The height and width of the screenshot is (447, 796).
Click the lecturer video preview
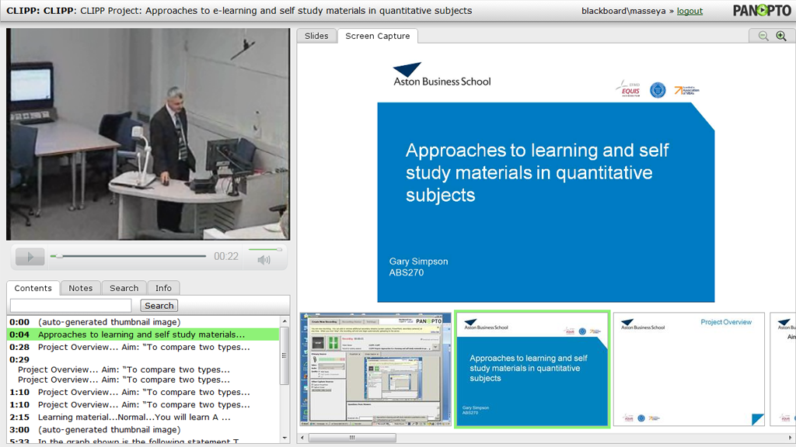click(148, 134)
